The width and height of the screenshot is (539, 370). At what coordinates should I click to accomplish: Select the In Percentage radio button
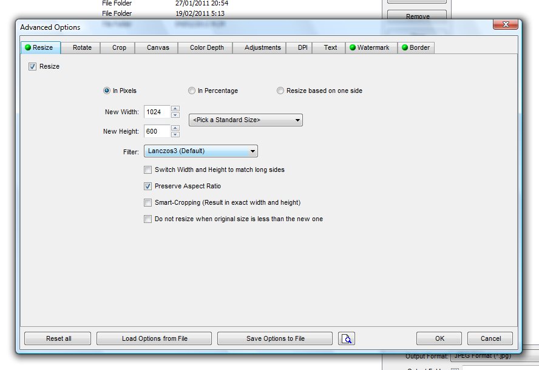[192, 91]
